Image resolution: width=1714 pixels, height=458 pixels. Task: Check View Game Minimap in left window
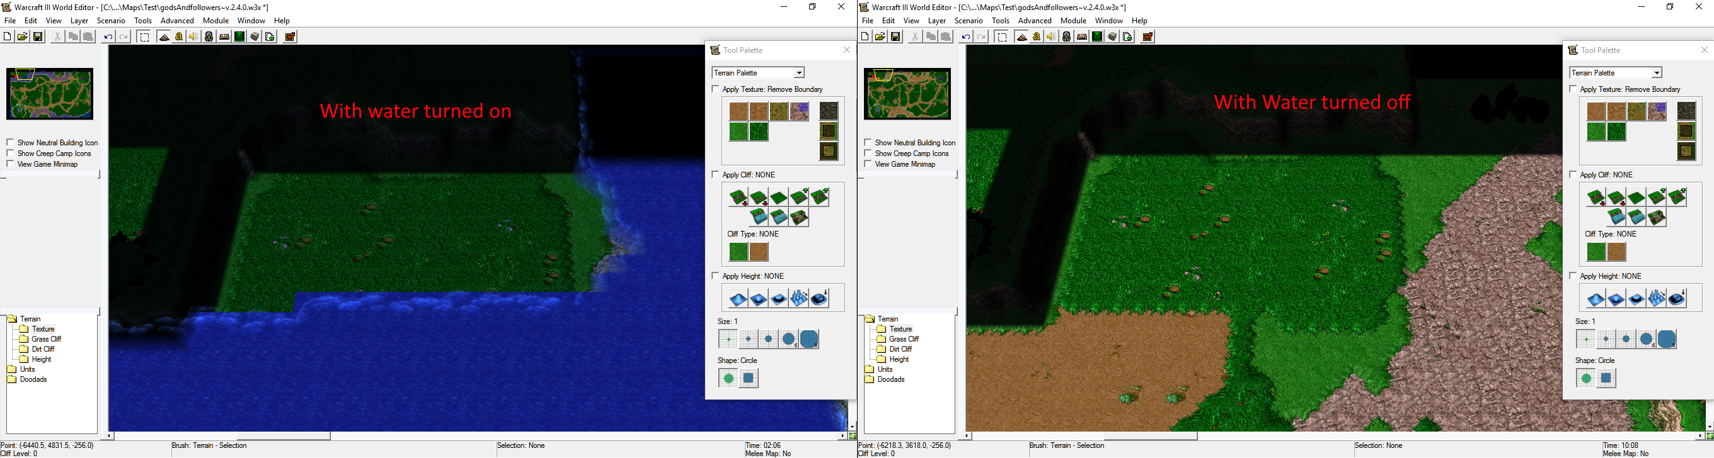tap(10, 164)
